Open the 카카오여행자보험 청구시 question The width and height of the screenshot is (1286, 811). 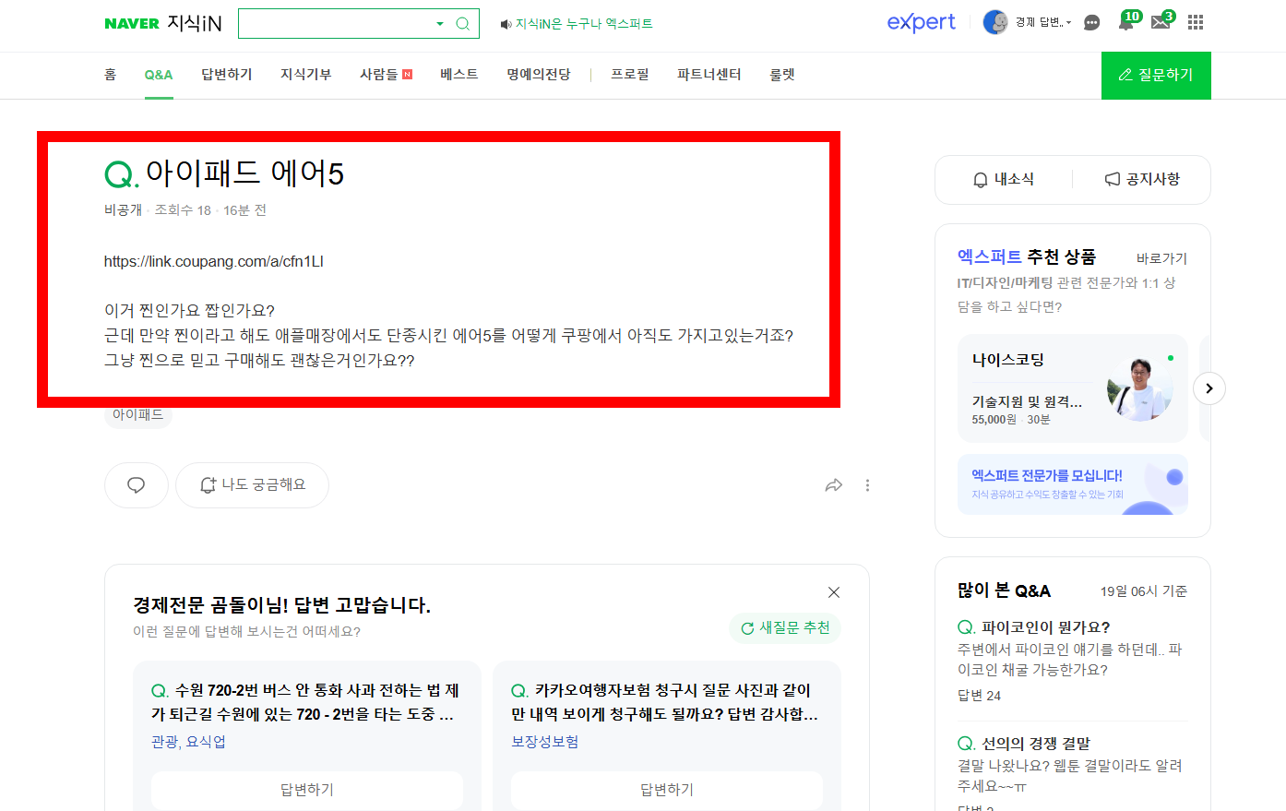(x=665, y=702)
